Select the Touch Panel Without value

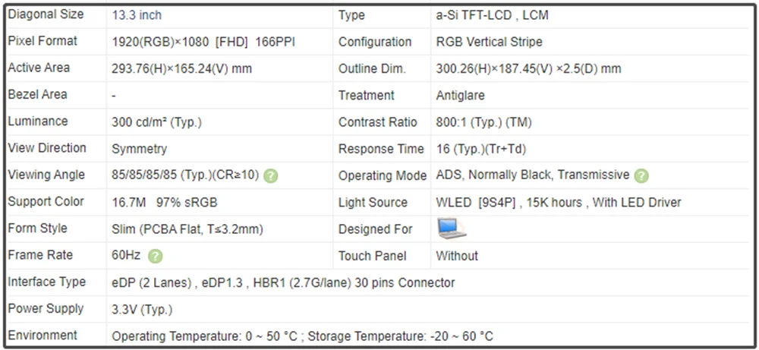coord(457,256)
